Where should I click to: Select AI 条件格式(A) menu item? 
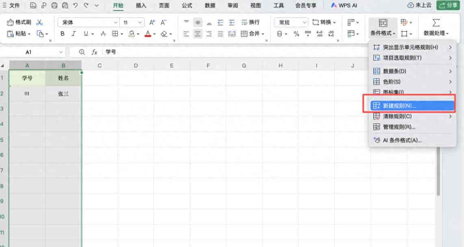tap(412, 140)
